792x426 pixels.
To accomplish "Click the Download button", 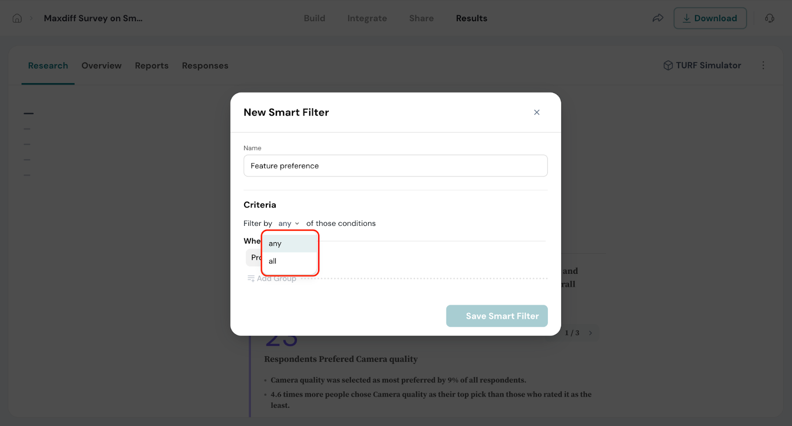I will [710, 18].
